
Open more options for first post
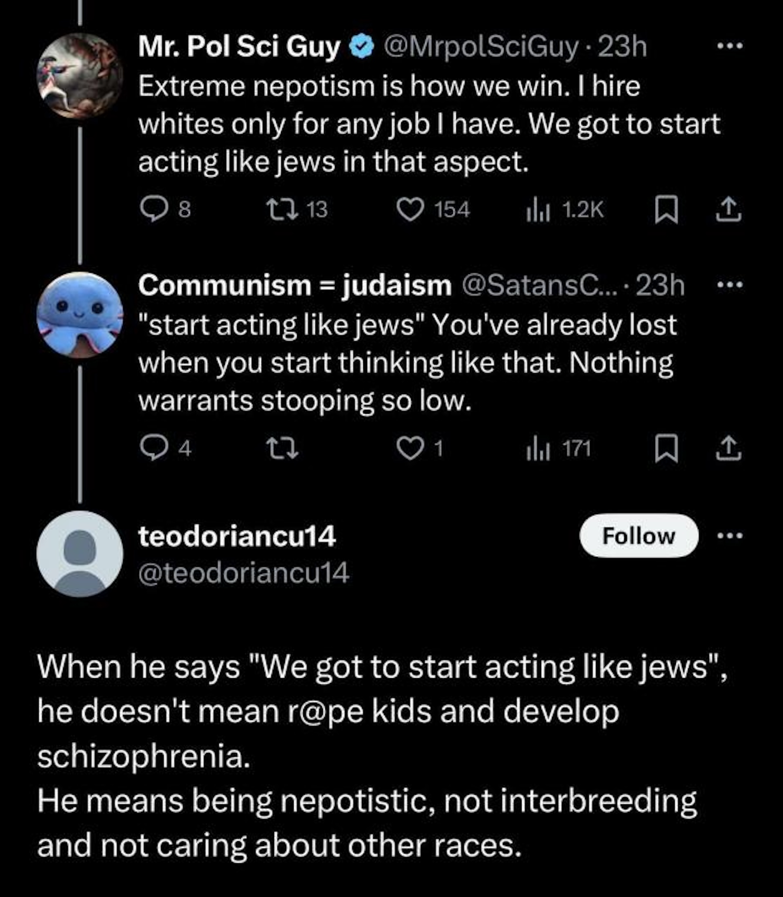point(729,45)
